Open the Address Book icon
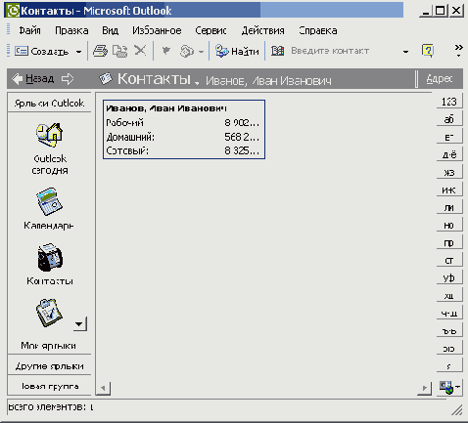Screen dimensions: 468x423 click(x=277, y=51)
